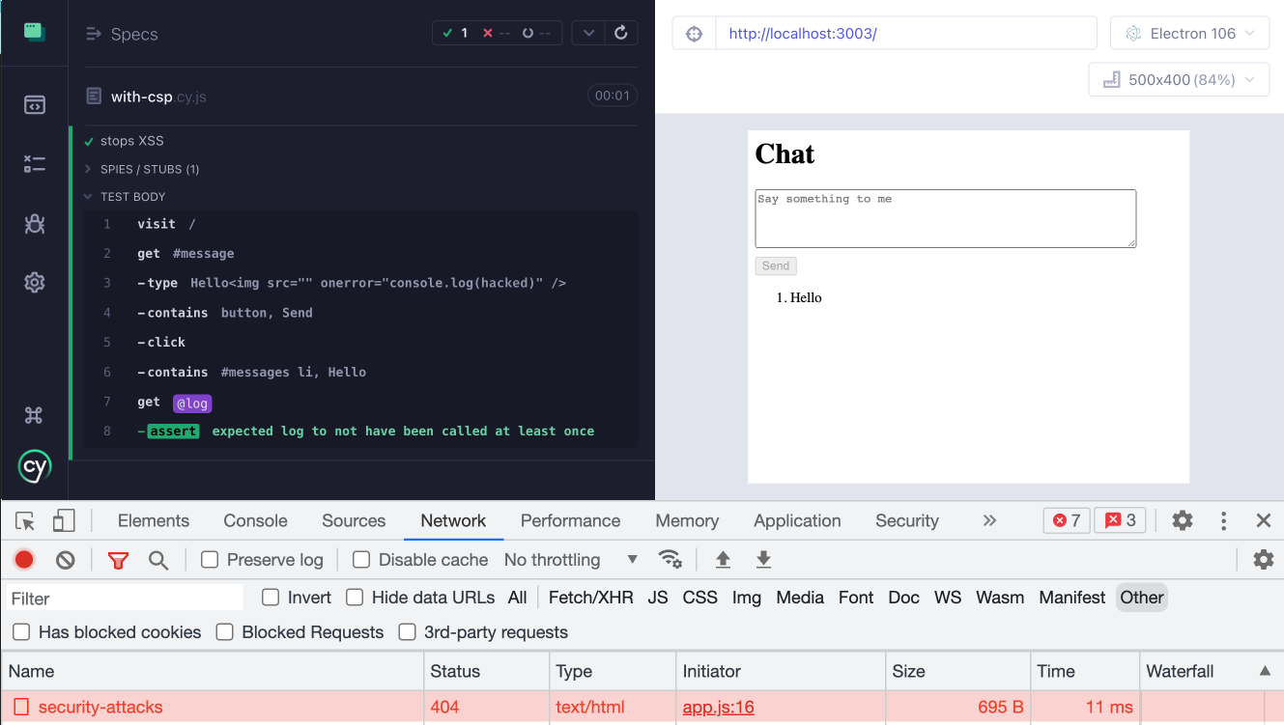Screen dimensions: 1284x725
Task: Toggle the device toolbar icon
Action: (x=64, y=521)
